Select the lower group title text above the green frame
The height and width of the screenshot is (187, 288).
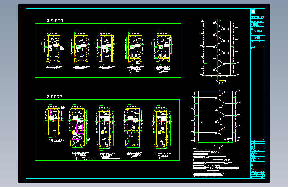pyautogui.click(x=55, y=96)
